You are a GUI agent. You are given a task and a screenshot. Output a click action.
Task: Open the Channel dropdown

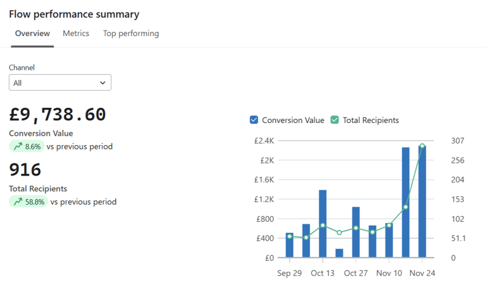(60, 82)
